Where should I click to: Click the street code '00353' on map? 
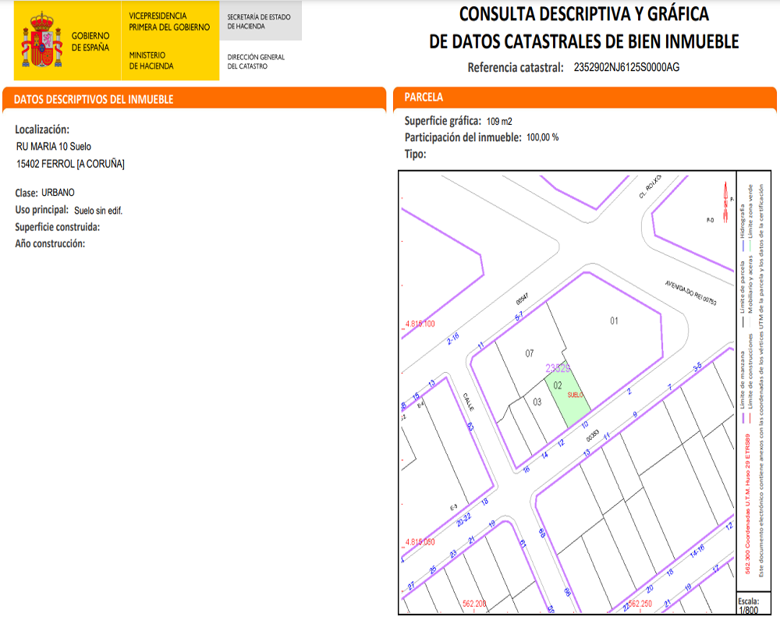[x=593, y=436]
